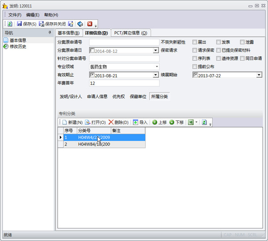This screenshot has width=268, height=241.
Task: Check the 同日申请 checkbox
Action: 242,58
